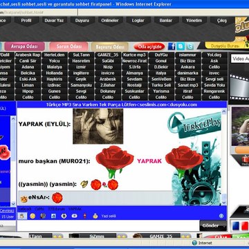Select the blue color swatch bottom right

coord(236,225)
